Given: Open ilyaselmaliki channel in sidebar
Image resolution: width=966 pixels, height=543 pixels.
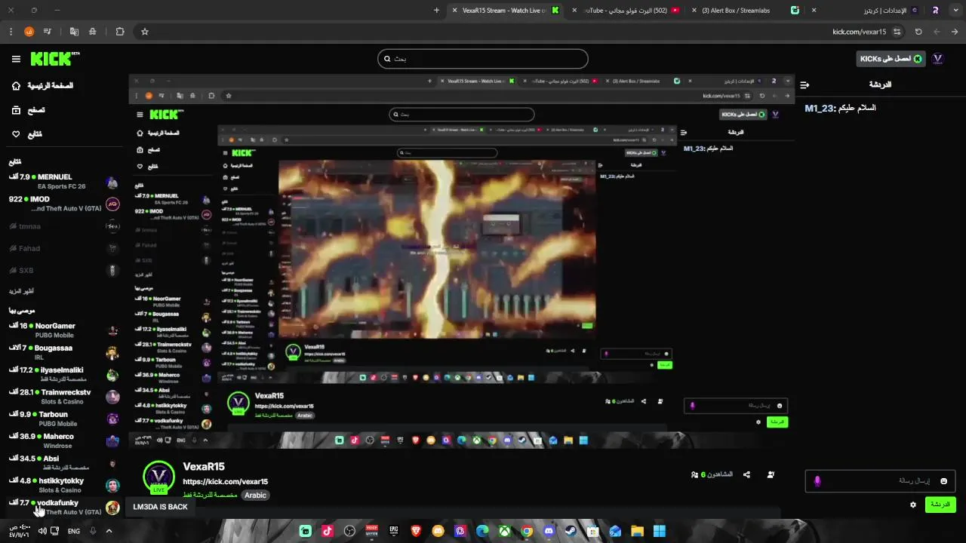Looking at the screenshot, I should pyautogui.click(x=63, y=375).
